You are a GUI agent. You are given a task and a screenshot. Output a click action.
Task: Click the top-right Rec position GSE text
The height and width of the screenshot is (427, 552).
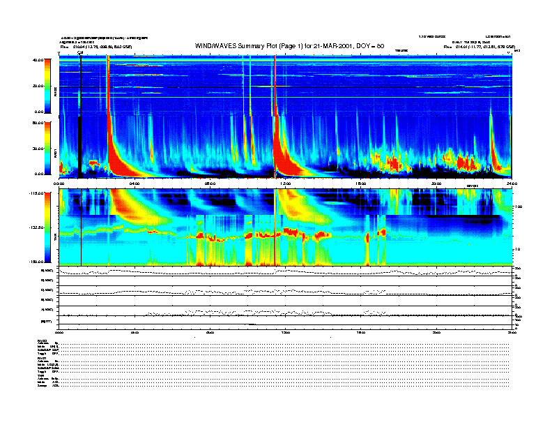[480, 47]
